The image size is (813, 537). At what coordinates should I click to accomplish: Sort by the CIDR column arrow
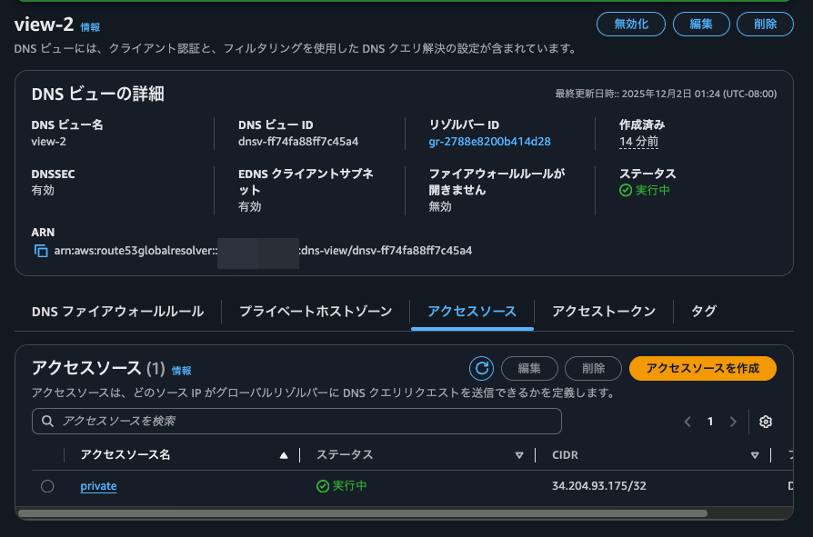tap(755, 455)
